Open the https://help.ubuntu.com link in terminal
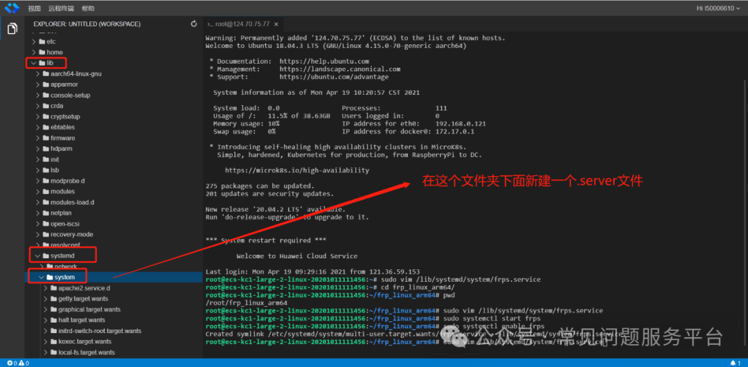The width and height of the screenshot is (748, 367). pos(324,62)
